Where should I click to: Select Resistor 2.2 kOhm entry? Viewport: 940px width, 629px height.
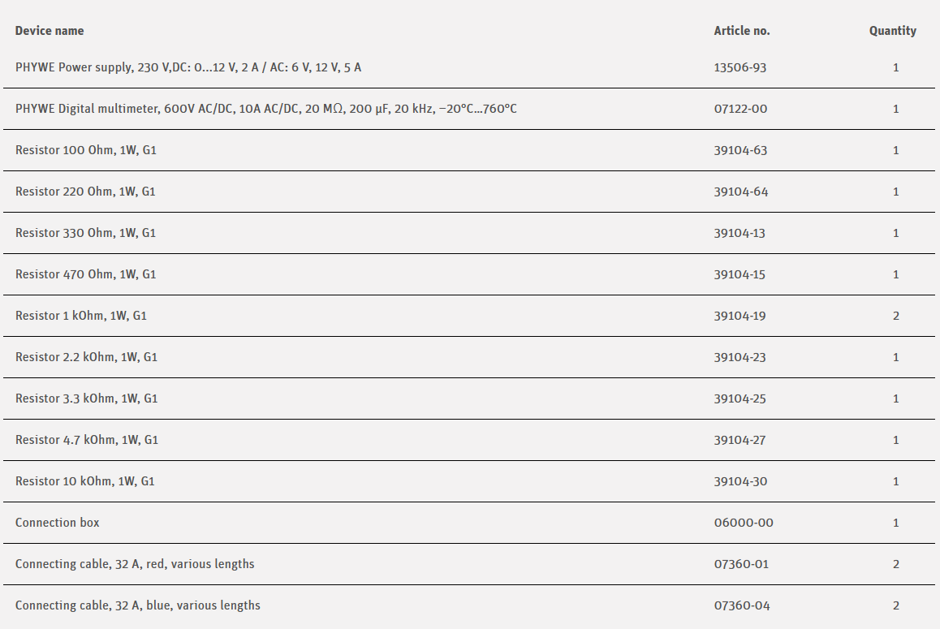(x=86, y=357)
